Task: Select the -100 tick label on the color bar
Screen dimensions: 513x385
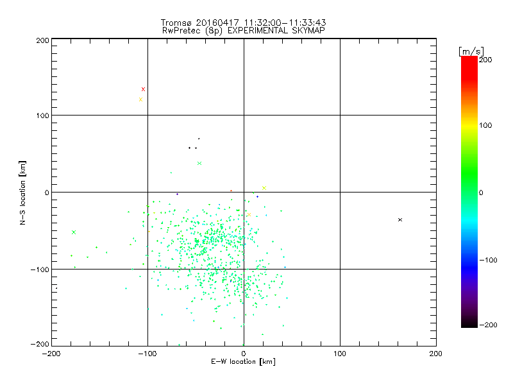Action: pyautogui.click(x=488, y=261)
